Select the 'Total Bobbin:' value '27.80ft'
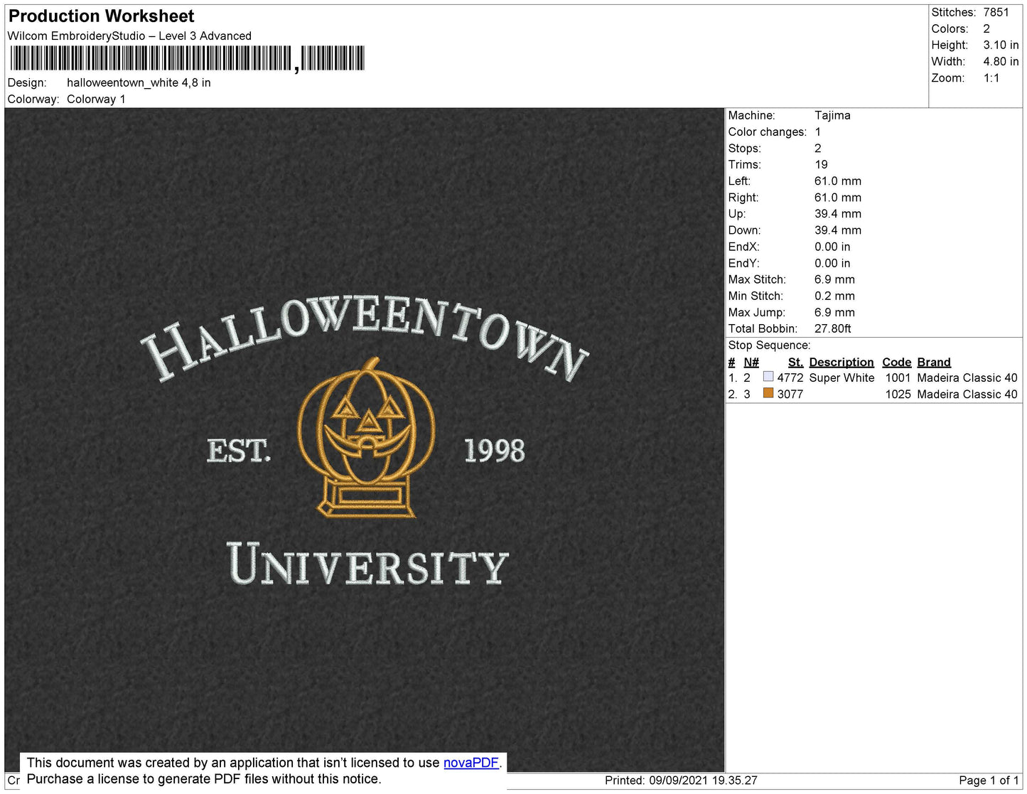This screenshot has width=1027, height=794. tap(833, 328)
